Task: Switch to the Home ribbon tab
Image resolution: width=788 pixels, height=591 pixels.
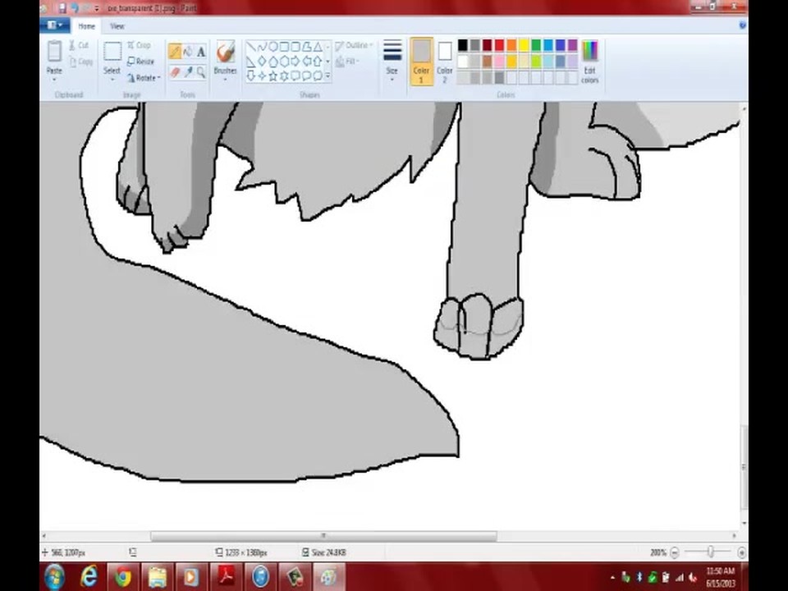Action: click(x=86, y=26)
